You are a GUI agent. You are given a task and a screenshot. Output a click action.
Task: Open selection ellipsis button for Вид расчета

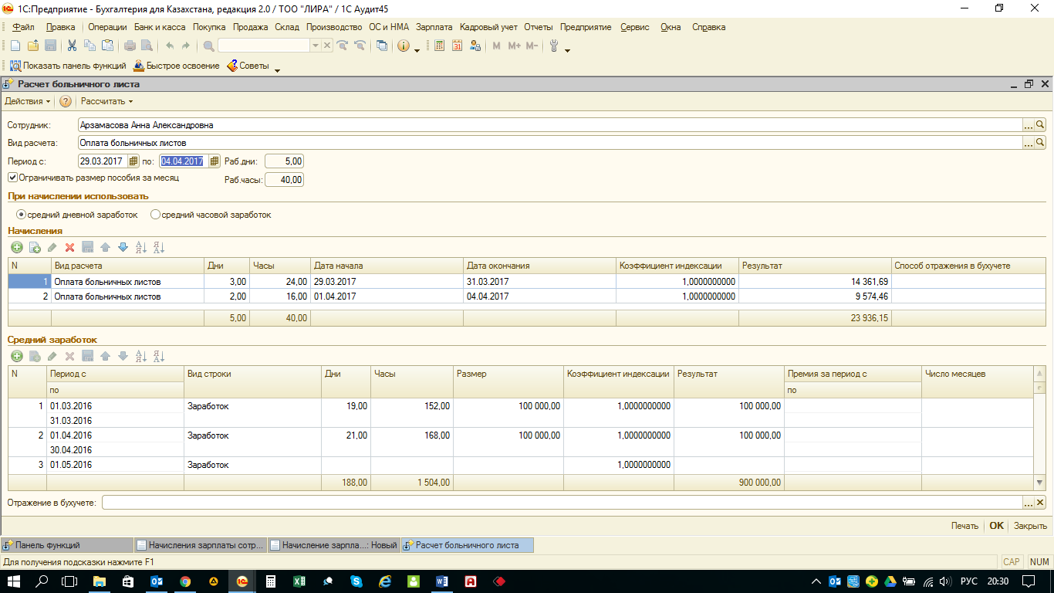(x=1029, y=143)
